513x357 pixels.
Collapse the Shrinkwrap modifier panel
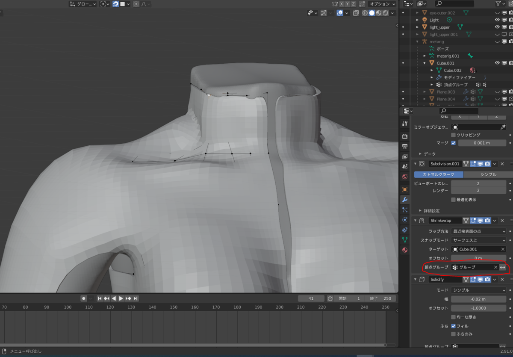[416, 221]
